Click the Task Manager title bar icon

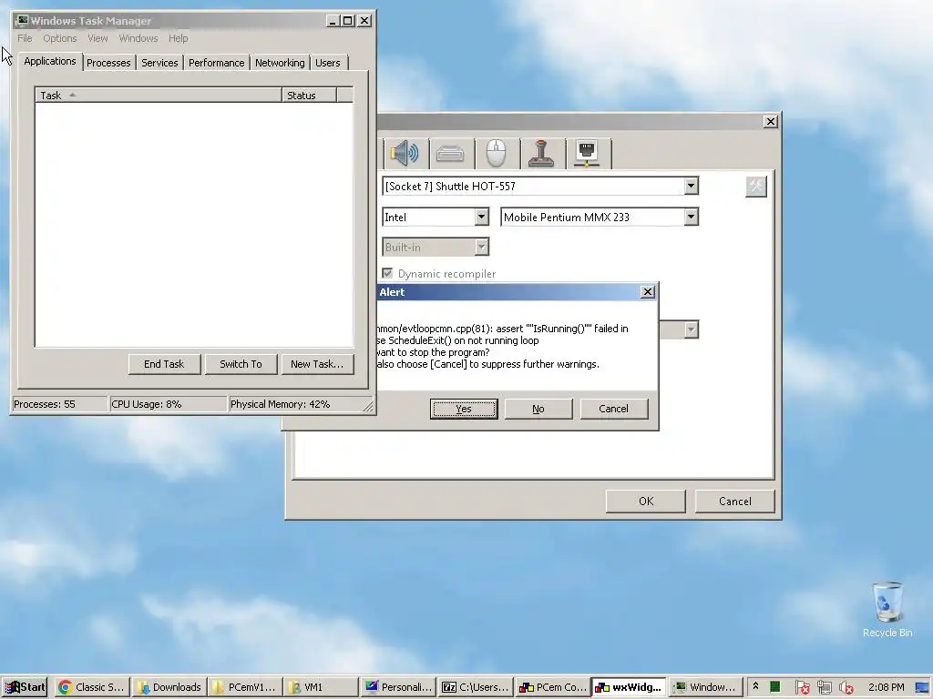[x=22, y=21]
